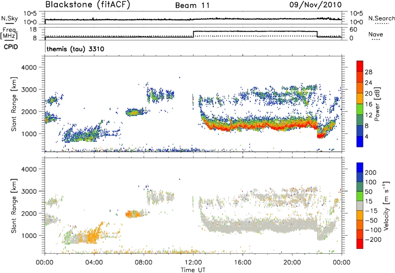This screenshot has height=273, width=395.
Task: Click the solid N.Sky legend line sample
Action: pyautogui.click(x=9, y=23)
